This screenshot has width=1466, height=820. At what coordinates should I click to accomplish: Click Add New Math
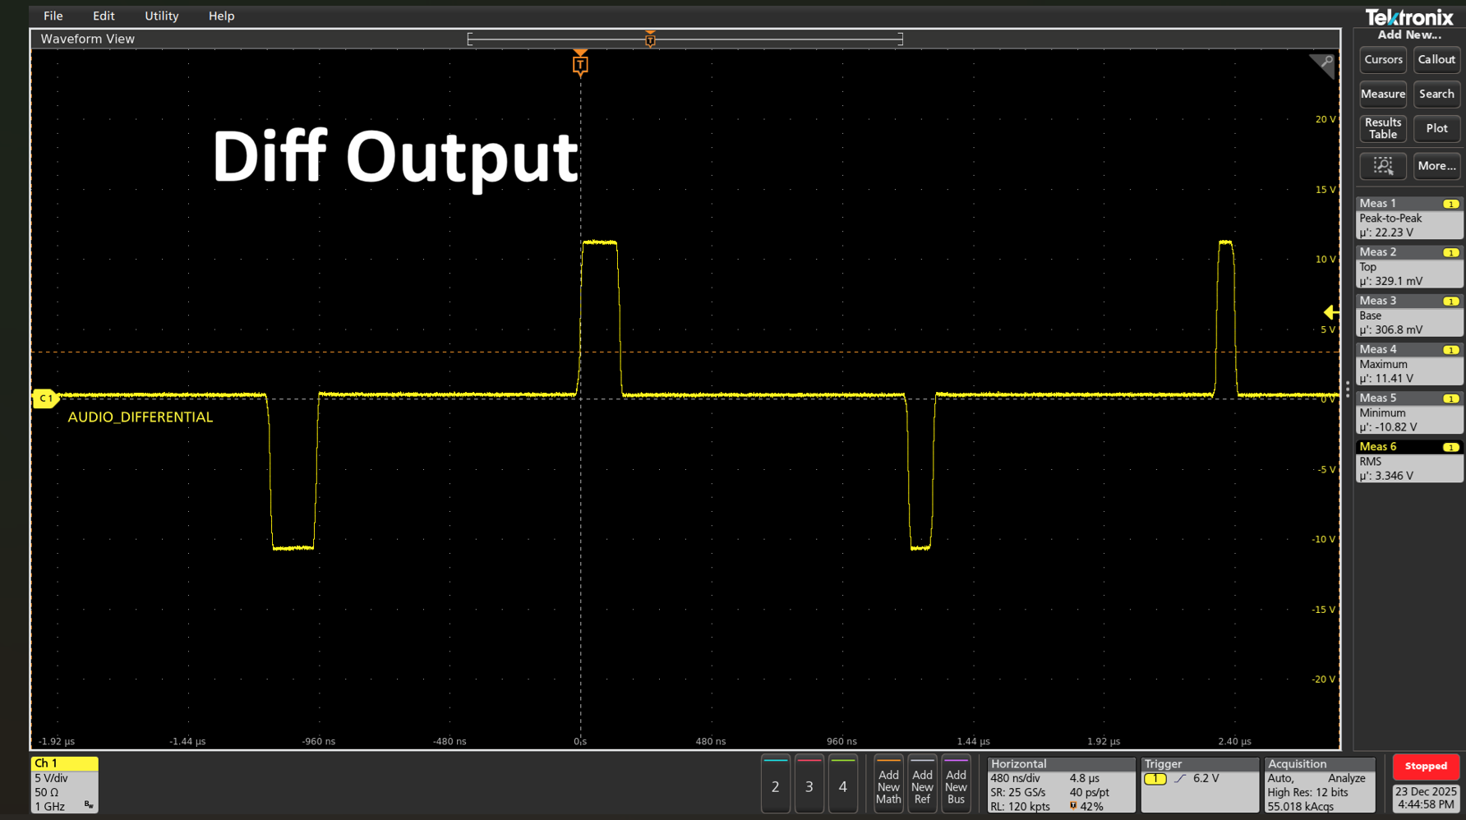pos(888,785)
